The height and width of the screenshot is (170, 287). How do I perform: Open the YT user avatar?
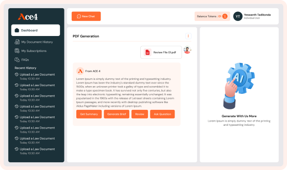tap(238, 16)
